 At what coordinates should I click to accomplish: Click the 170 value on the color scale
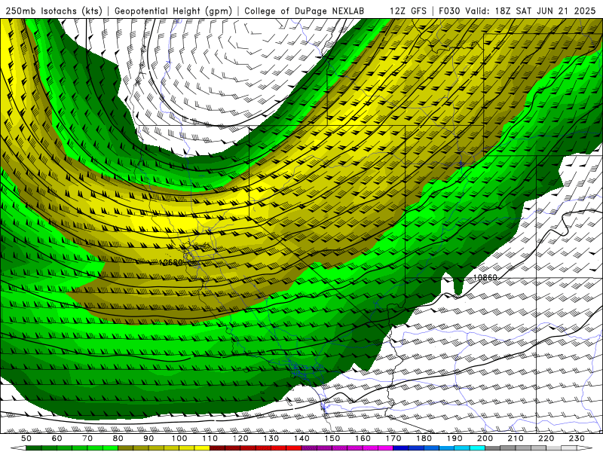[393, 438]
